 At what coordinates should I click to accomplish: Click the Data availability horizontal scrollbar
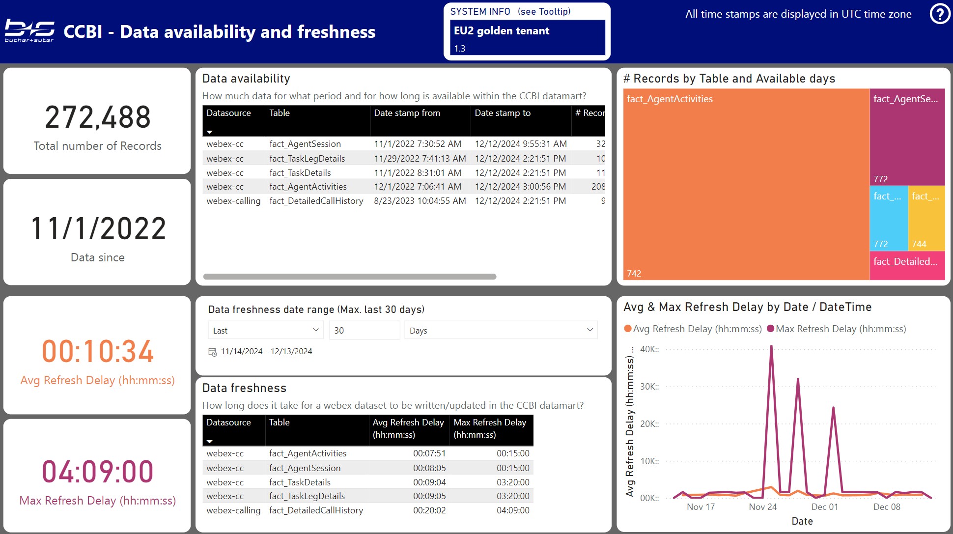coord(350,277)
